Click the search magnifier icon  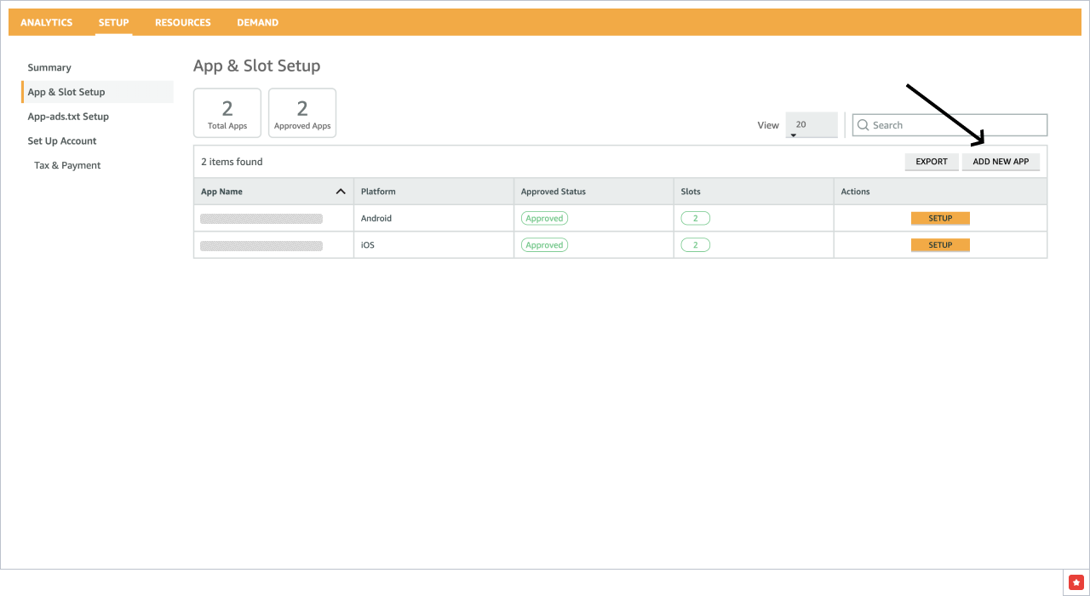pos(863,125)
